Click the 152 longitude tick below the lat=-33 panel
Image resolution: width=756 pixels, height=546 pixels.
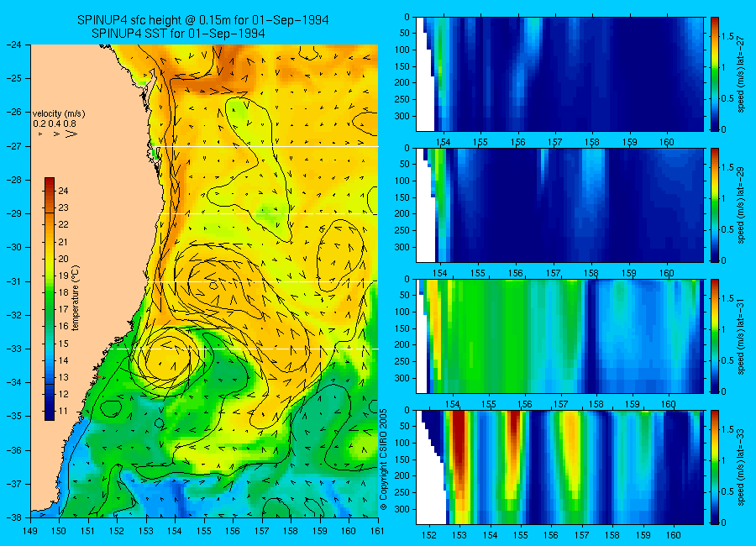coord(428,535)
